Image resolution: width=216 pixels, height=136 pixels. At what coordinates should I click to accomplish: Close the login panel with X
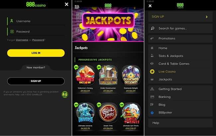point(66,4)
